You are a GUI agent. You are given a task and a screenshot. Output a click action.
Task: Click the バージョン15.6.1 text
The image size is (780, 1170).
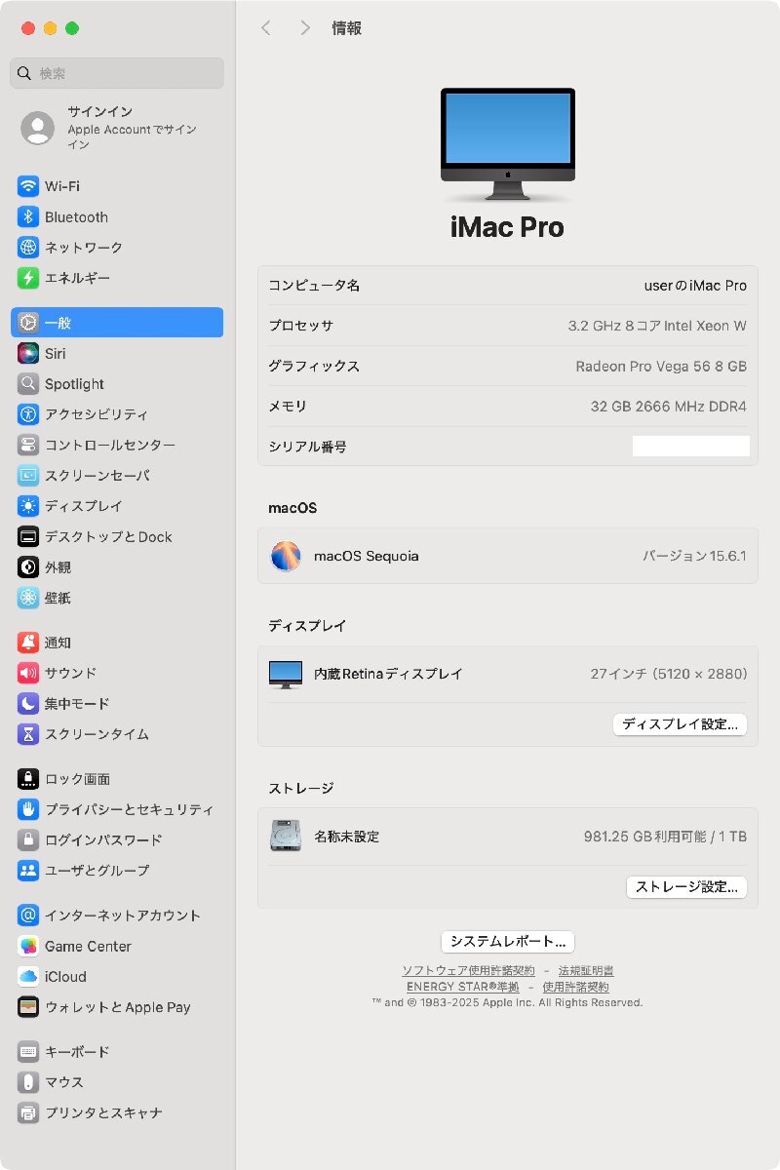click(x=694, y=556)
